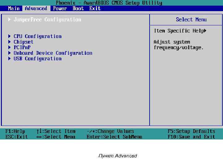Image resolution: width=223 pixels, height=167 pixels.
Task: Click 'Adjust system frequency/voltage.' help text
Action: point(178,45)
